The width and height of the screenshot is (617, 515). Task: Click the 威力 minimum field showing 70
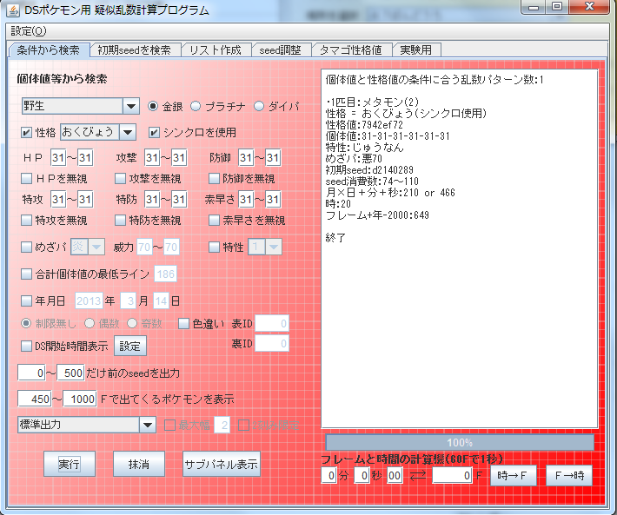coord(144,247)
